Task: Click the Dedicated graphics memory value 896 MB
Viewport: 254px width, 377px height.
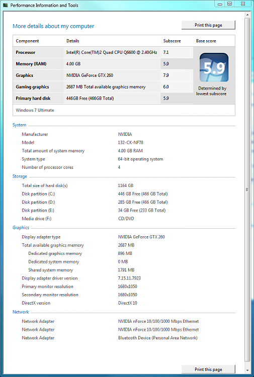Action: 125,253
